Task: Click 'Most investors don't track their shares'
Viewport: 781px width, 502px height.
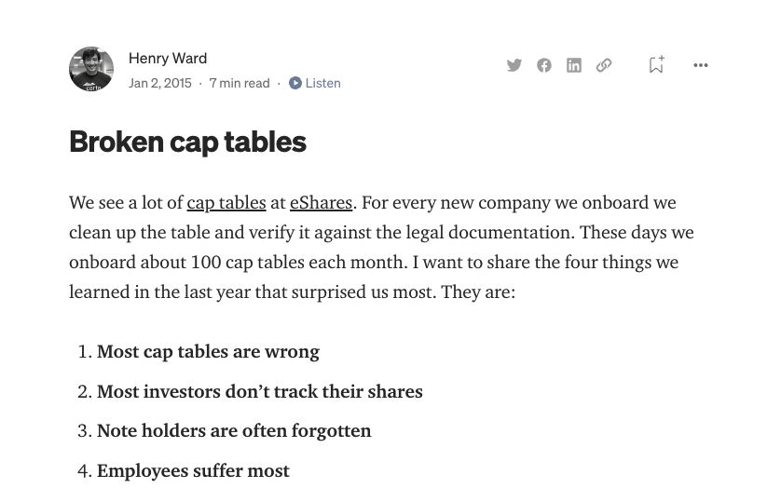Action: click(x=259, y=392)
